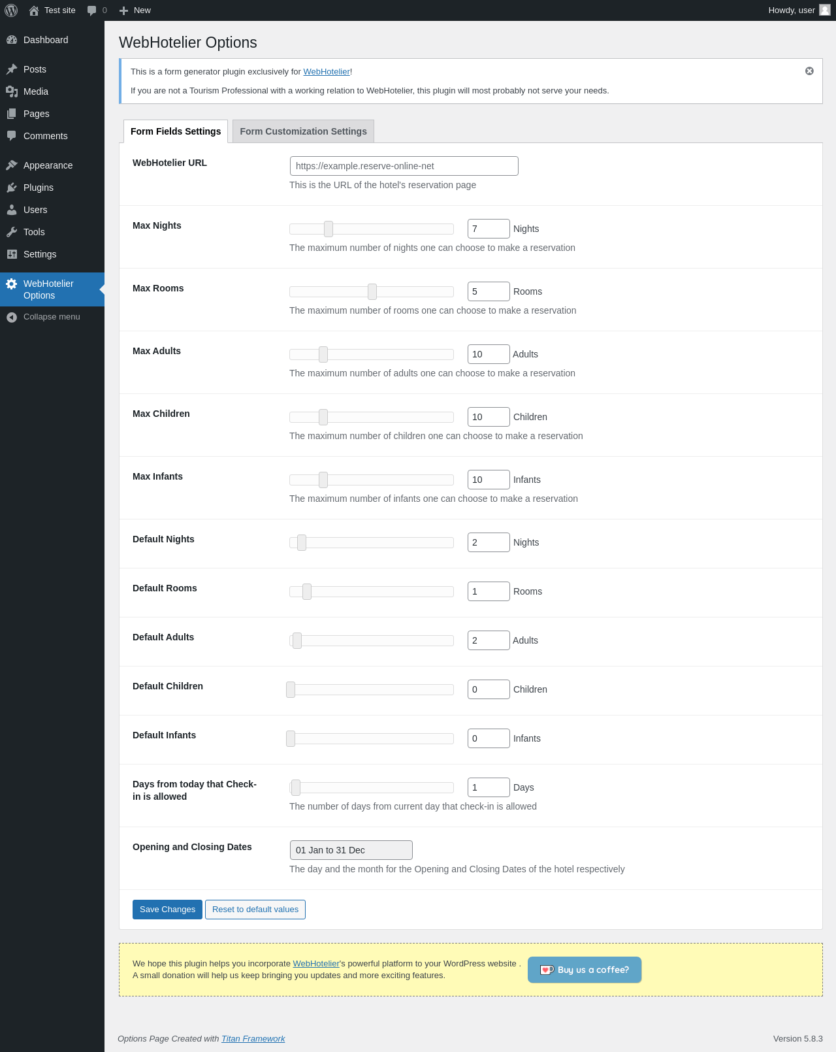Image resolution: width=836 pixels, height=1052 pixels.
Task: Click Save Changes button
Action: tap(167, 910)
